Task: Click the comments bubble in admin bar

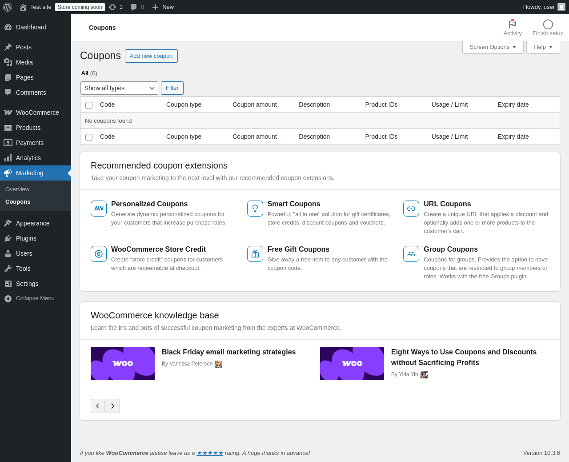Action: pos(133,7)
